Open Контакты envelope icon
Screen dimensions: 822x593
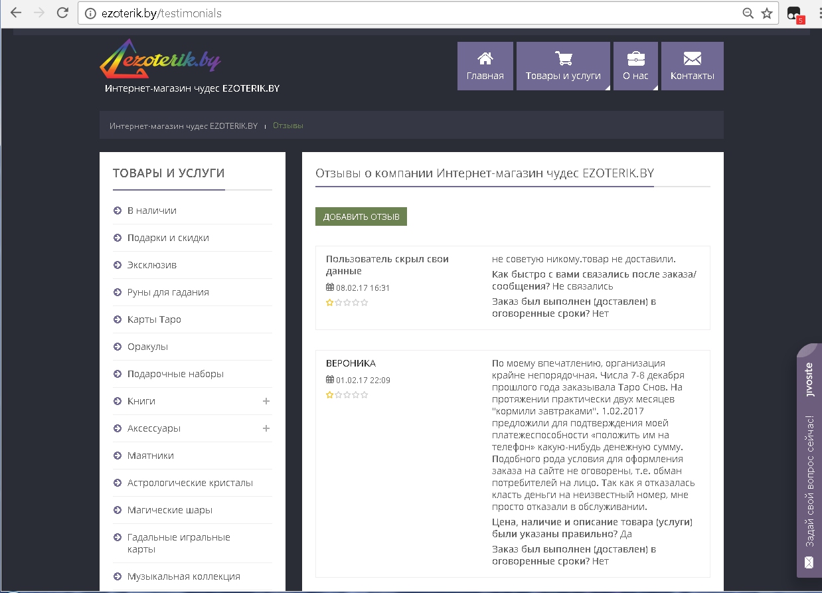click(692, 58)
